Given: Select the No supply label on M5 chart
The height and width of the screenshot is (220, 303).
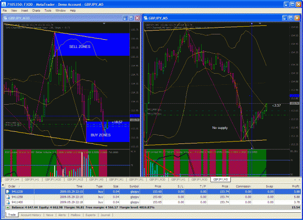Looking at the screenshot, I should (220, 128).
